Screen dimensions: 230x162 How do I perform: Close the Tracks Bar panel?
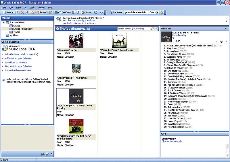coord(226,29)
